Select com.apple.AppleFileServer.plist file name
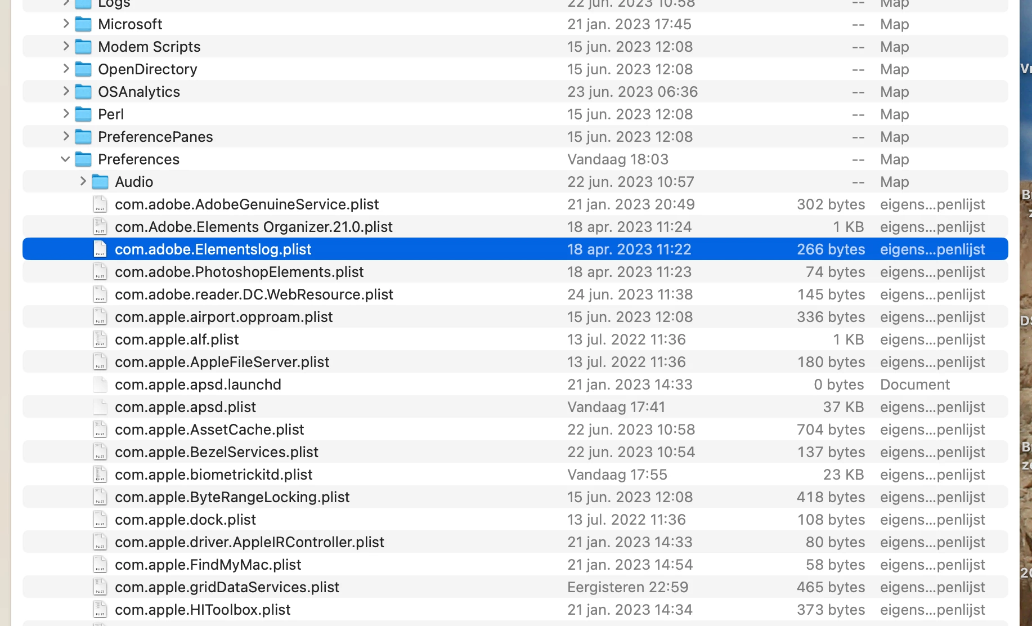1032x626 pixels. click(222, 362)
